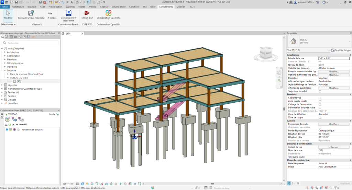Expand the Feuilles (all) tree node
This screenshot has width=352, height=190.
pyautogui.click(x=2, y=92)
